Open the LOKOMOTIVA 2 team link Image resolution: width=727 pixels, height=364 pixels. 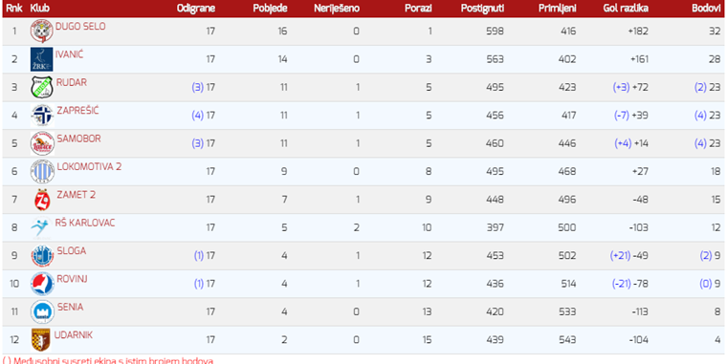(89, 167)
